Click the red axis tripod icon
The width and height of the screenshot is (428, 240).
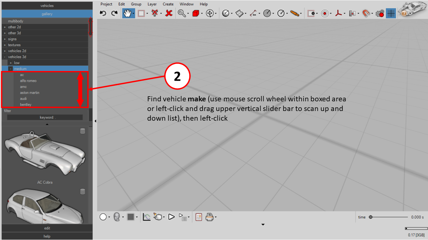click(339, 13)
